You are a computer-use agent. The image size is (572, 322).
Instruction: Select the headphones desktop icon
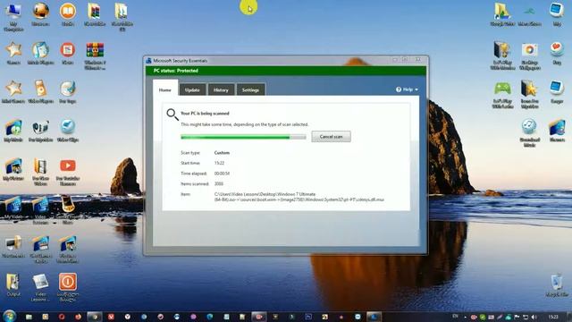point(40,127)
